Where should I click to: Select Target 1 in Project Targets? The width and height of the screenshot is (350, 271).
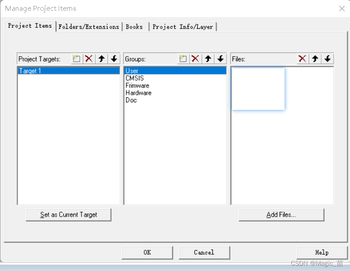point(69,71)
